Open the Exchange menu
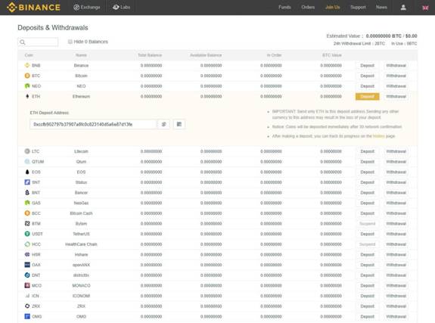This screenshot has width=435, height=323. tap(86, 8)
